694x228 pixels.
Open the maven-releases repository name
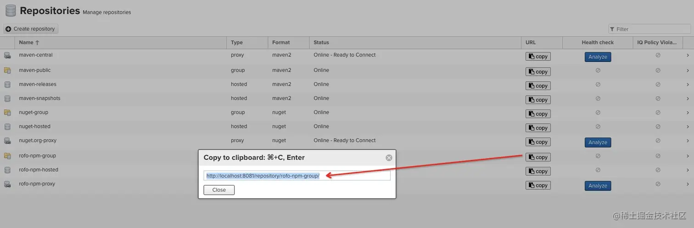[38, 84]
